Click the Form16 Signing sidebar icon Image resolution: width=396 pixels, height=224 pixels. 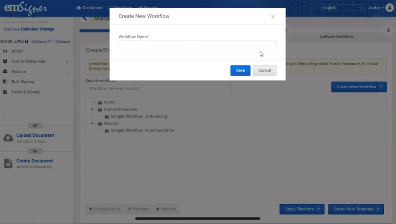(5, 92)
